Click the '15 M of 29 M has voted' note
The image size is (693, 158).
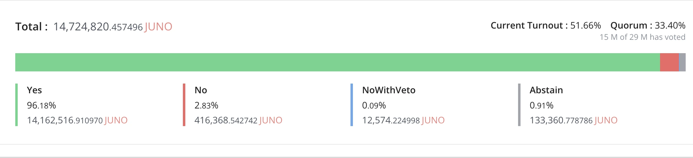[x=642, y=37]
